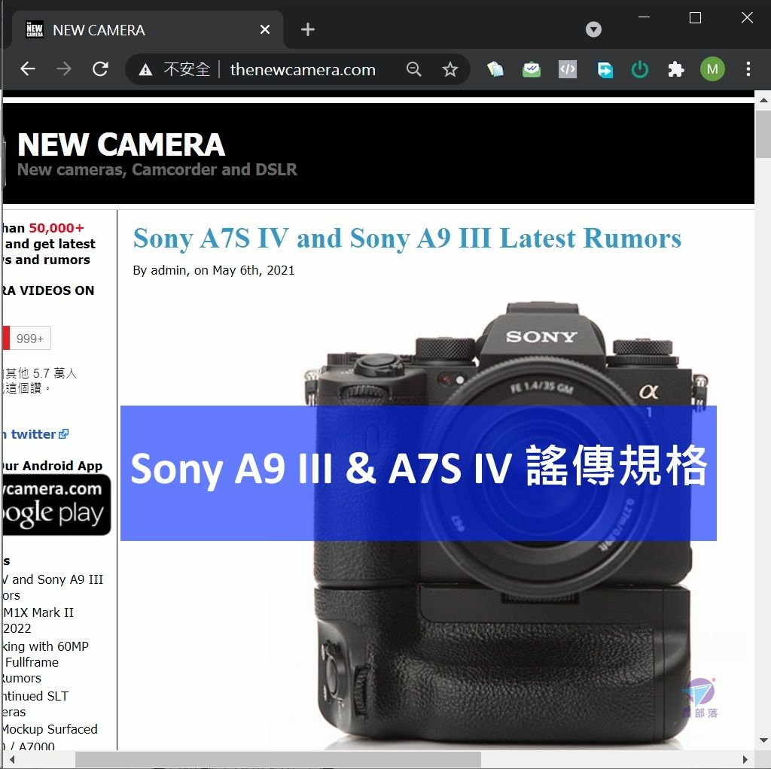Open the tab search dropdown arrow
771x769 pixels.
coord(593,29)
